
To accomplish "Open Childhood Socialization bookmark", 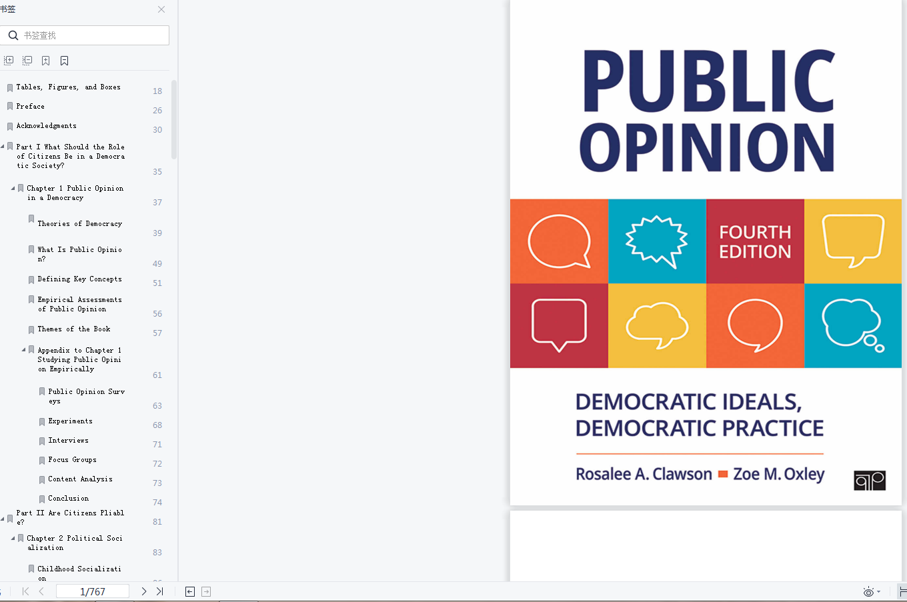I will [x=79, y=573].
